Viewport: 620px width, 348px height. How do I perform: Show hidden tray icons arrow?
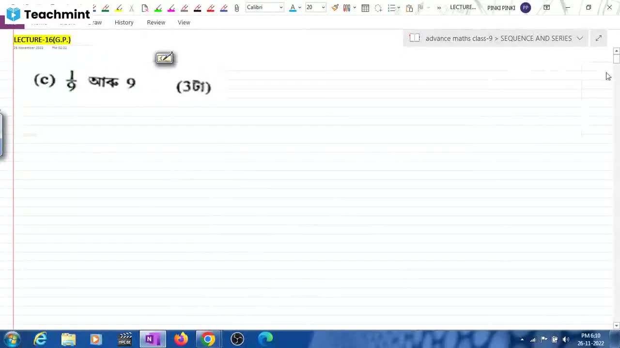point(522,339)
